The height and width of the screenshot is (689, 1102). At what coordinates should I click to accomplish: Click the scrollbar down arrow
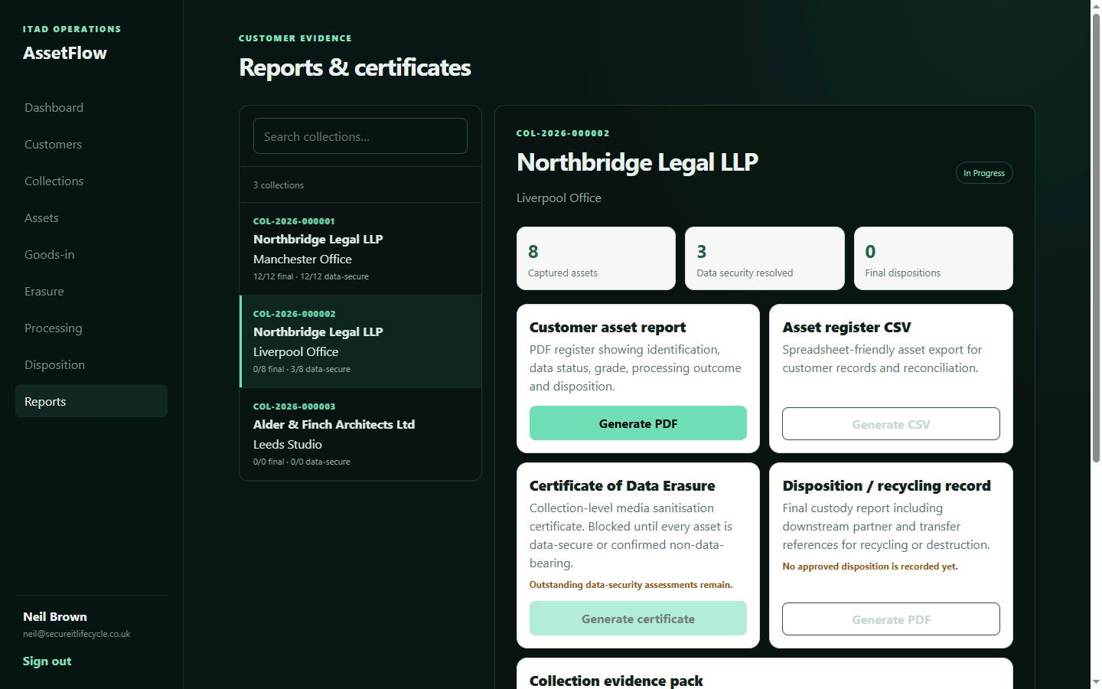click(1096, 682)
